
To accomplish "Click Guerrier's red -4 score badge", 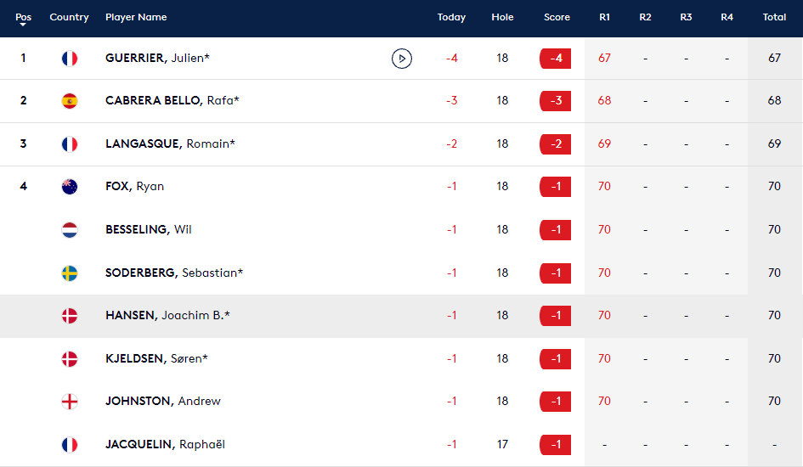I will 556,59.
